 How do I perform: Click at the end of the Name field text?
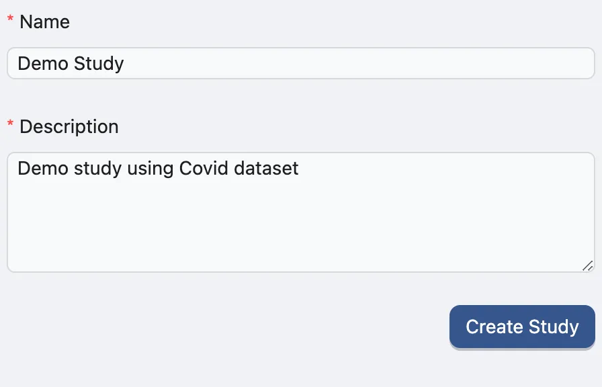click(124, 62)
